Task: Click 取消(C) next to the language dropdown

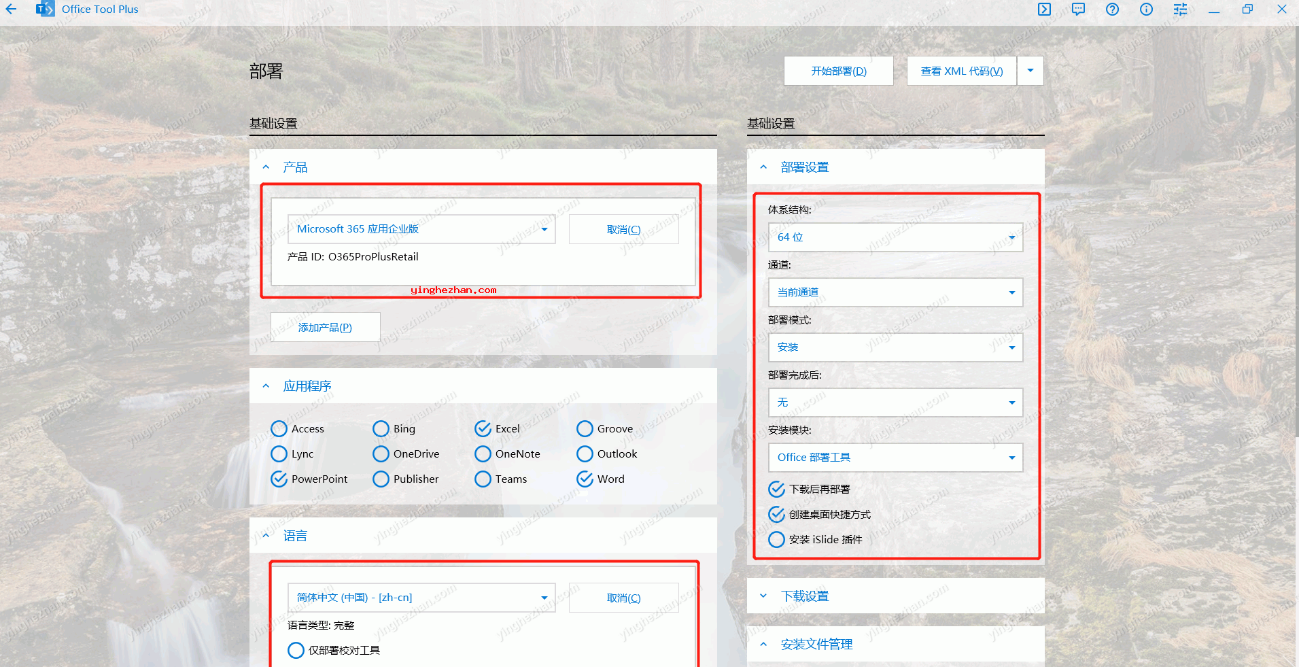Action: click(x=623, y=598)
